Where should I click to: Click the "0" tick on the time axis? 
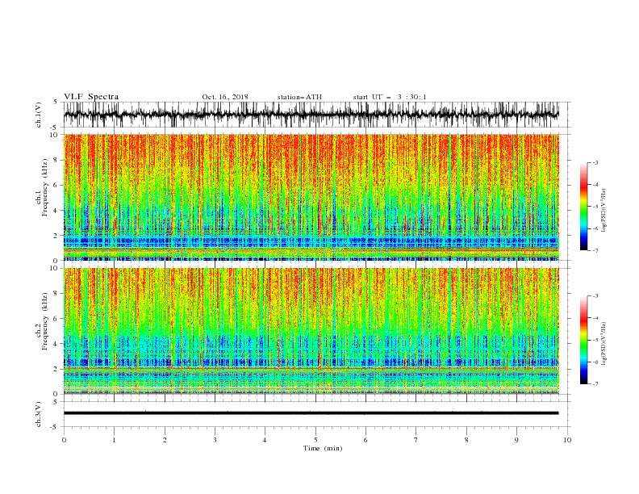(64, 440)
